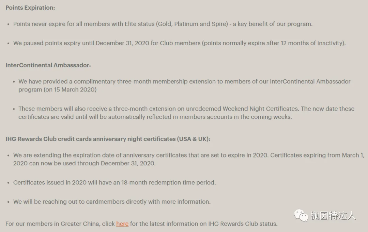Click the bullet before "We will be reaching out"

(x=9, y=202)
